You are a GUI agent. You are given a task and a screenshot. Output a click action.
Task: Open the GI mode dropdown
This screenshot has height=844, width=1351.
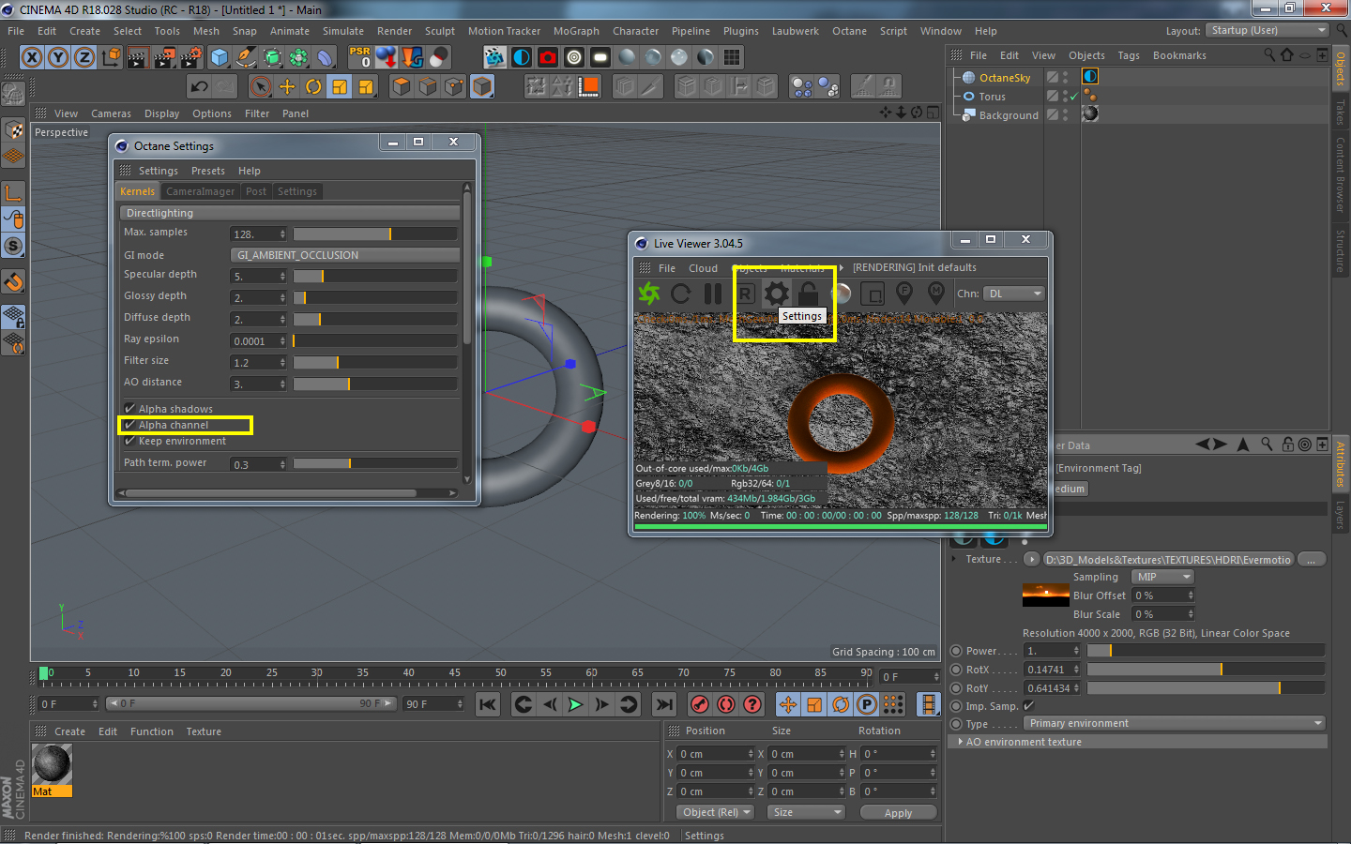pos(344,255)
